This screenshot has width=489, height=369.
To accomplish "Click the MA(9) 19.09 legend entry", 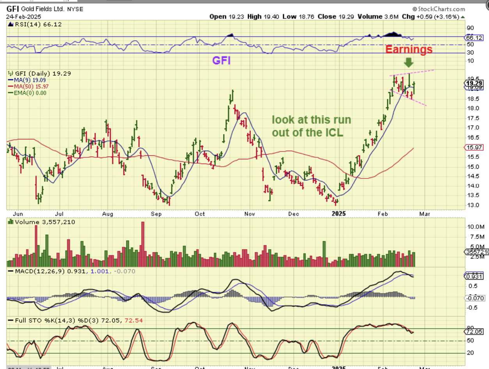I will click(x=27, y=80).
